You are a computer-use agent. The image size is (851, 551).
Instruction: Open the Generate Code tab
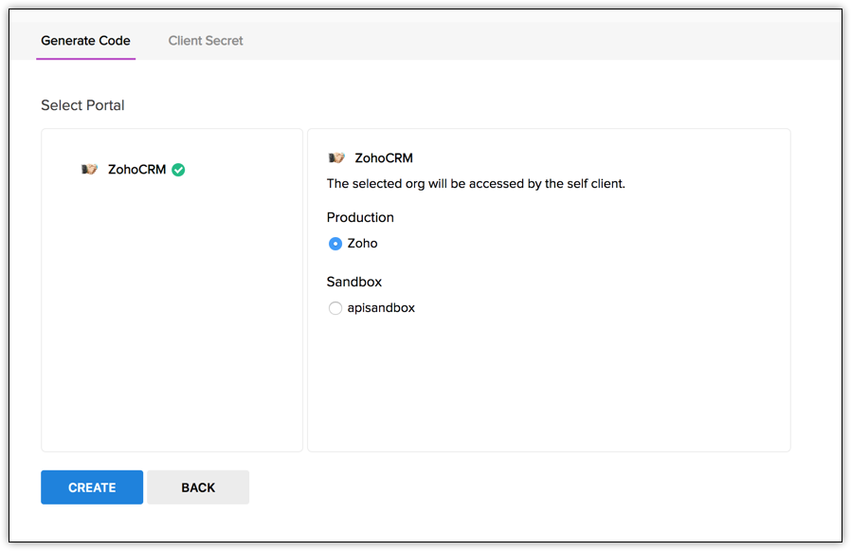85,41
